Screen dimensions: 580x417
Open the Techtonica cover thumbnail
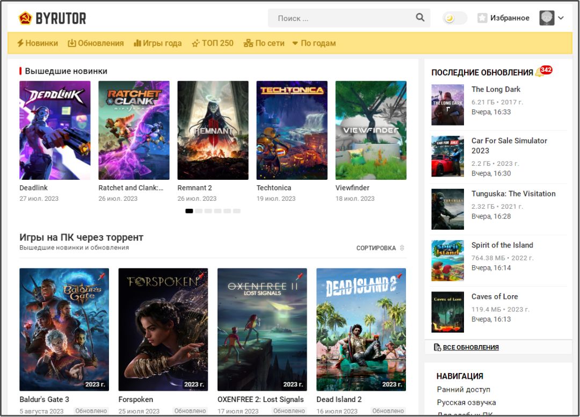[292, 130]
